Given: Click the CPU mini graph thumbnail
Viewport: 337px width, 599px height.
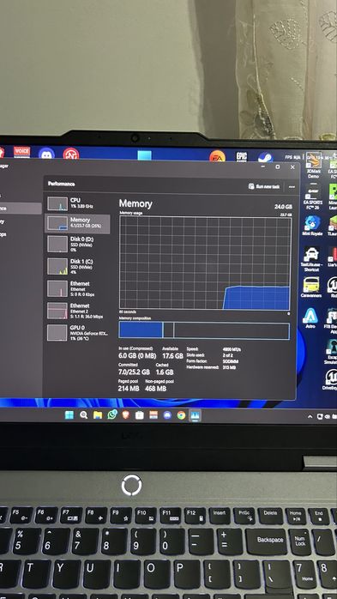Looking at the screenshot, I should point(57,203).
